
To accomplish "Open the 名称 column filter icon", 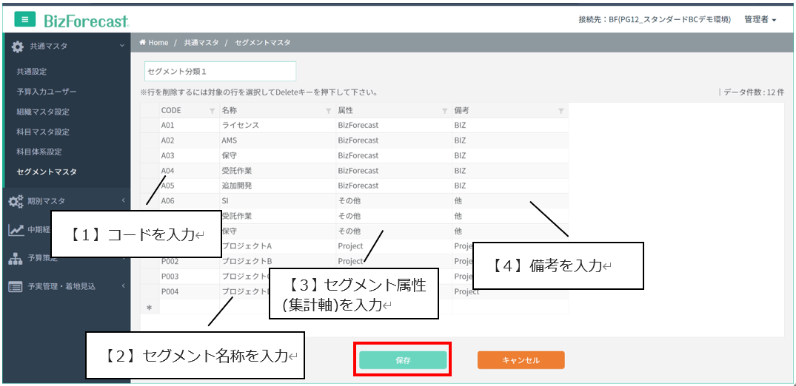I will point(329,111).
